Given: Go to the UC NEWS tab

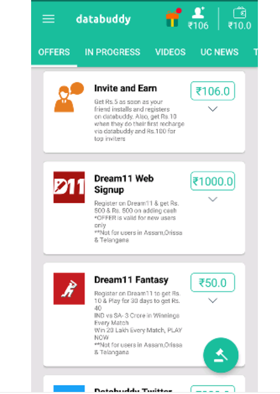Looking at the screenshot, I should [219, 52].
